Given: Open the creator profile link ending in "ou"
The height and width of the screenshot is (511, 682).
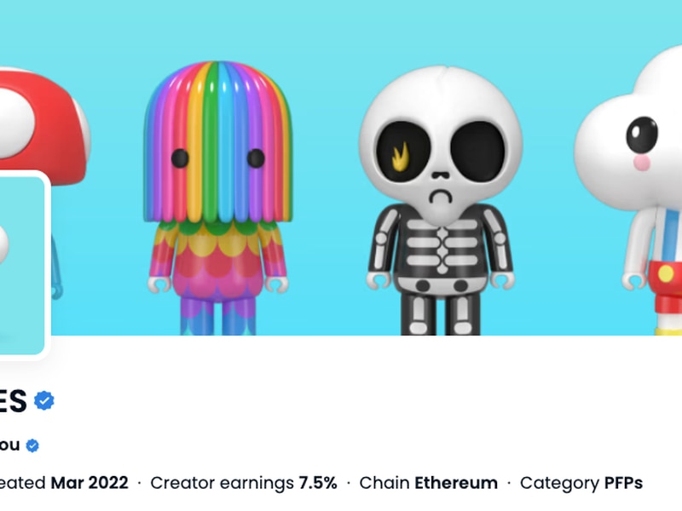Looking at the screenshot, I should click(x=9, y=445).
